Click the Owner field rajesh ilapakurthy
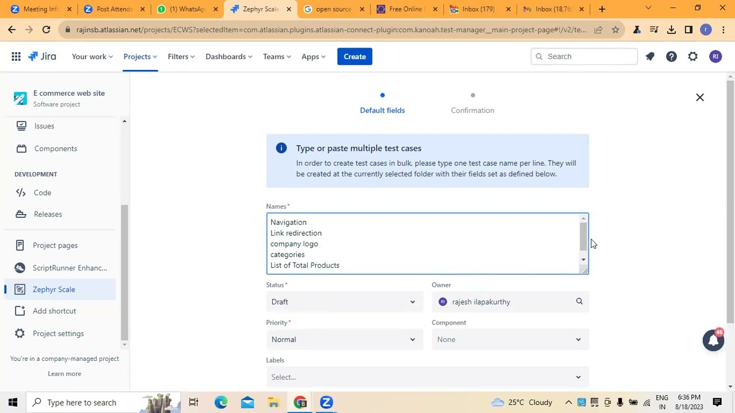735x413 pixels. click(510, 302)
